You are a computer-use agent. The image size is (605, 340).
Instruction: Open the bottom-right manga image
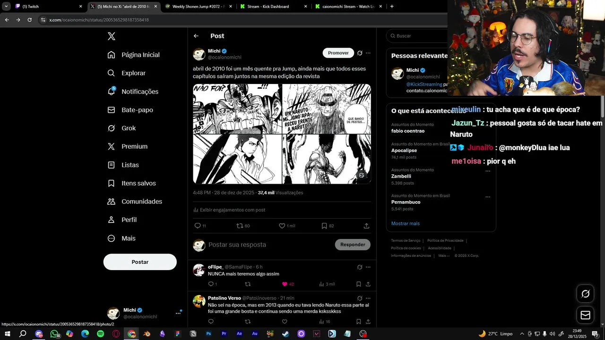click(x=327, y=160)
